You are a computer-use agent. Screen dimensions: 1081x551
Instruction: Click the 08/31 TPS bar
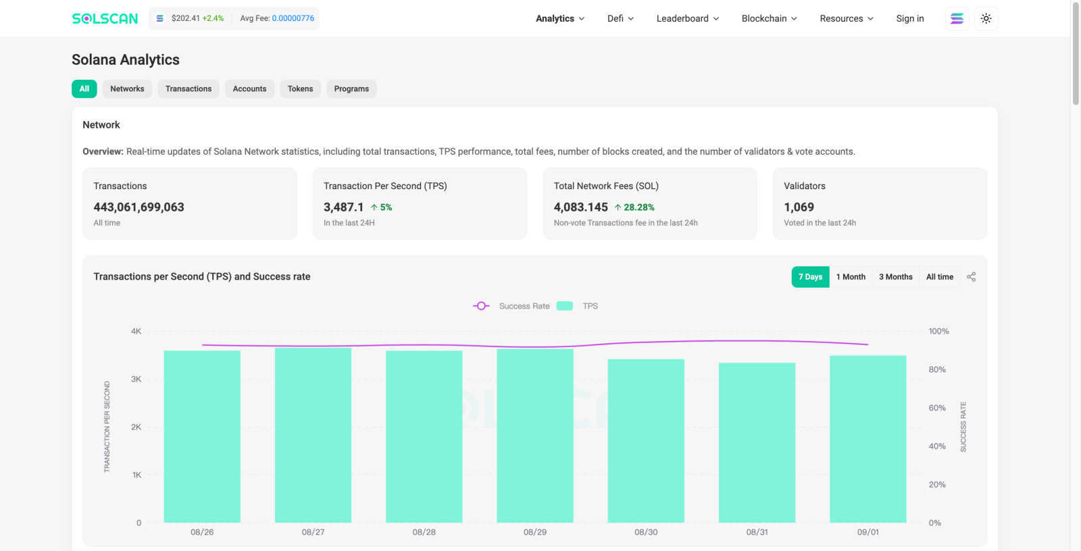point(757,443)
